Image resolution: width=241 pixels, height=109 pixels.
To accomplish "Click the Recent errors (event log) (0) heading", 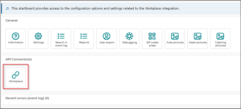I will (27, 98).
